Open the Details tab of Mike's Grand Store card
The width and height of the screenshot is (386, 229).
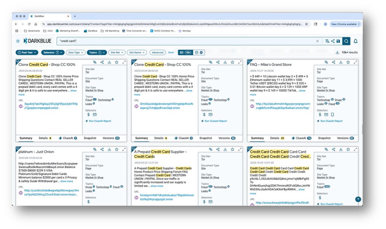[277, 138]
